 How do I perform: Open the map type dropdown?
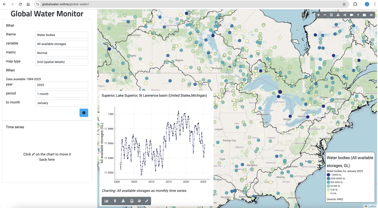click(x=62, y=62)
